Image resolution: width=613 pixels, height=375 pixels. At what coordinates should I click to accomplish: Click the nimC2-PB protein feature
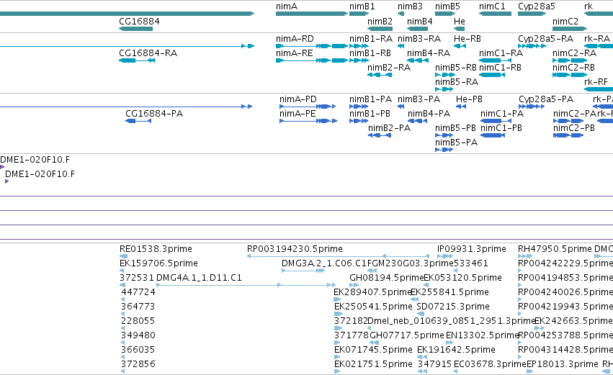coord(568,135)
